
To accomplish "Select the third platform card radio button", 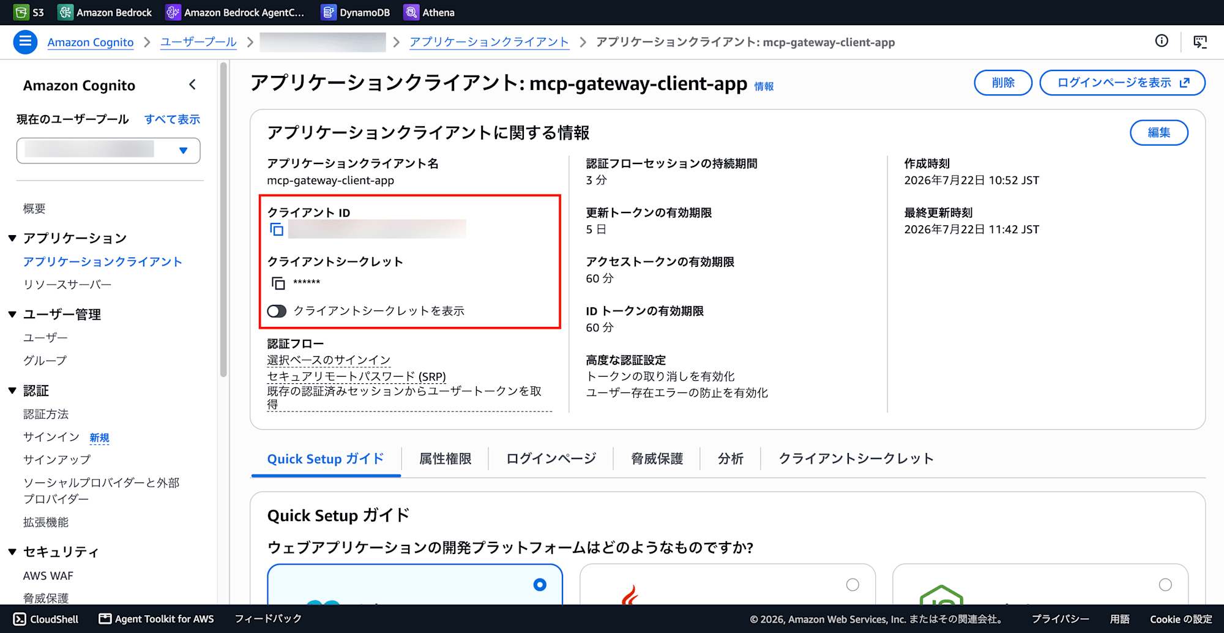I will [x=1165, y=585].
